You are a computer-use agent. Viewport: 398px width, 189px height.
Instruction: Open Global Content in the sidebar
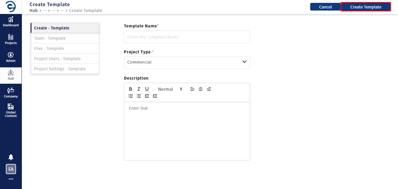(11, 111)
